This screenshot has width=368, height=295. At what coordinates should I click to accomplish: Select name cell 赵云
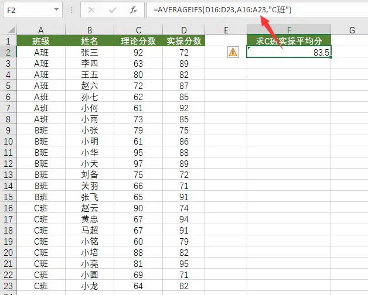tap(90, 208)
